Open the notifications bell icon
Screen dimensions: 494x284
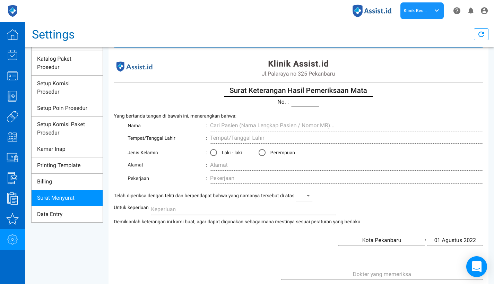(471, 11)
